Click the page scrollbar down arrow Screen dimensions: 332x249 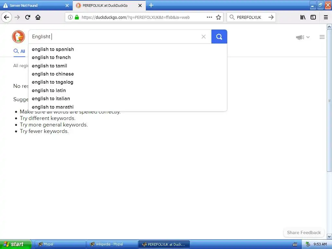click(329, 236)
